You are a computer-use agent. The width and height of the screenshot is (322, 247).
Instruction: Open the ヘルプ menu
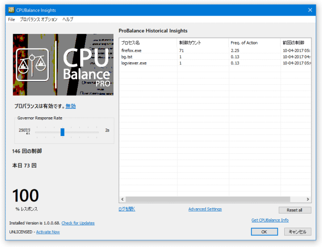(x=68, y=19)
